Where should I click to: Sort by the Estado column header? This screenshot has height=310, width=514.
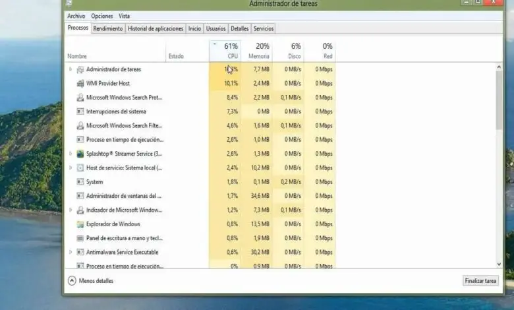[x=188, y=51]
